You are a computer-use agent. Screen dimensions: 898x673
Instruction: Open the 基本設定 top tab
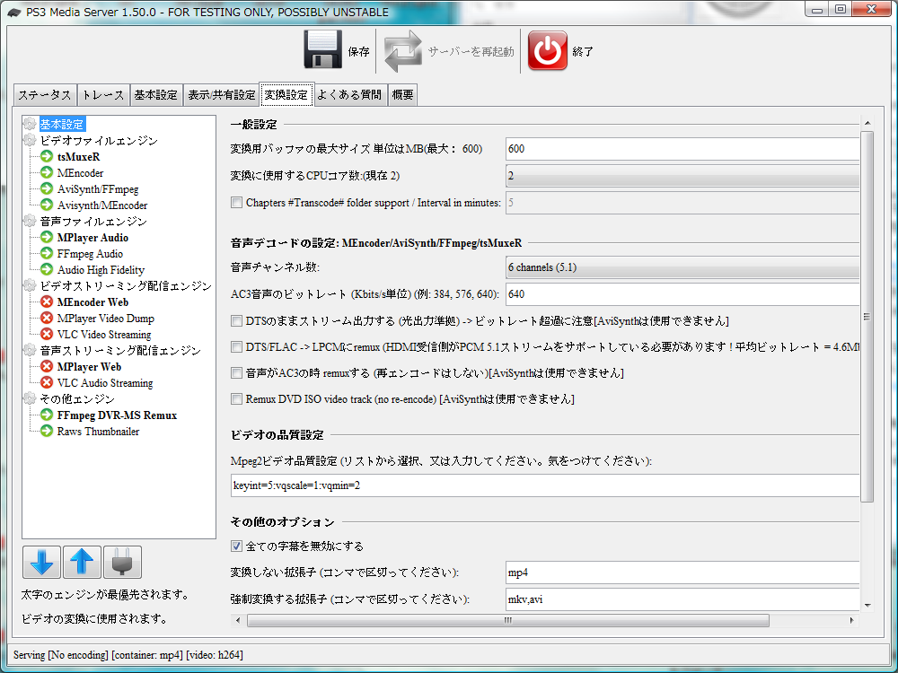pos(155,95)
